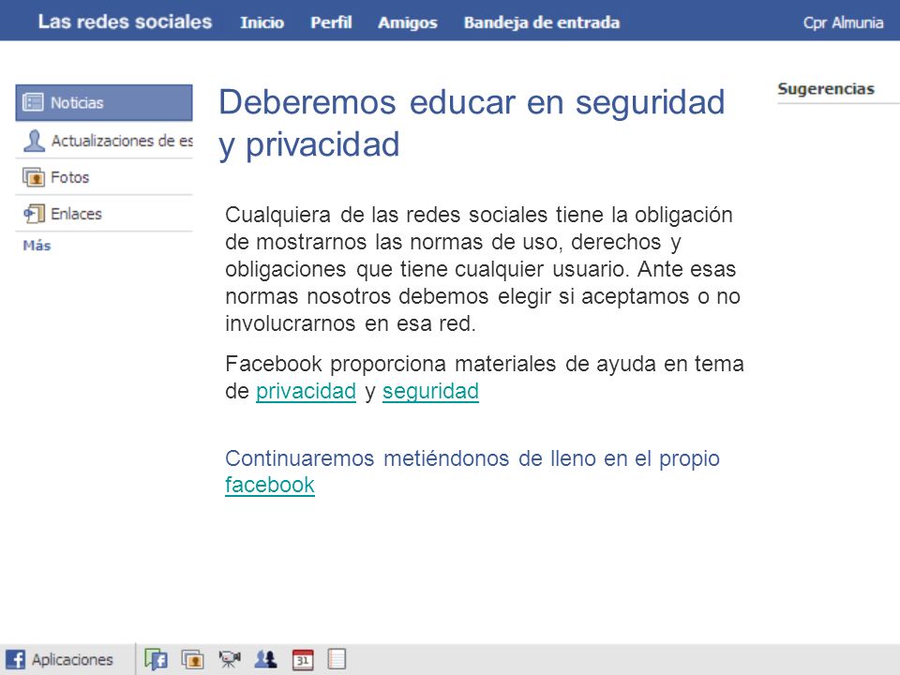
Task: Click the Facebook logo icon in bottom bar
Action: pyautogui.click(x=16, y=659)
